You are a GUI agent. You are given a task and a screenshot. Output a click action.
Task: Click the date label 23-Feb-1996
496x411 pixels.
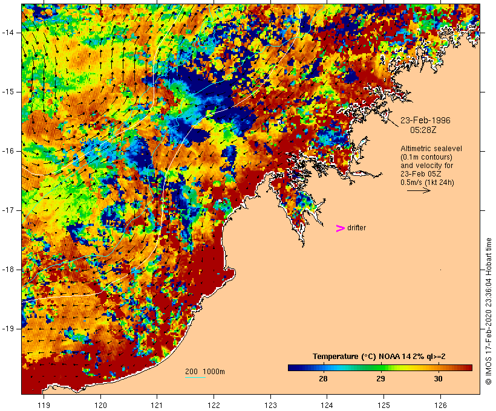point(425,120)
